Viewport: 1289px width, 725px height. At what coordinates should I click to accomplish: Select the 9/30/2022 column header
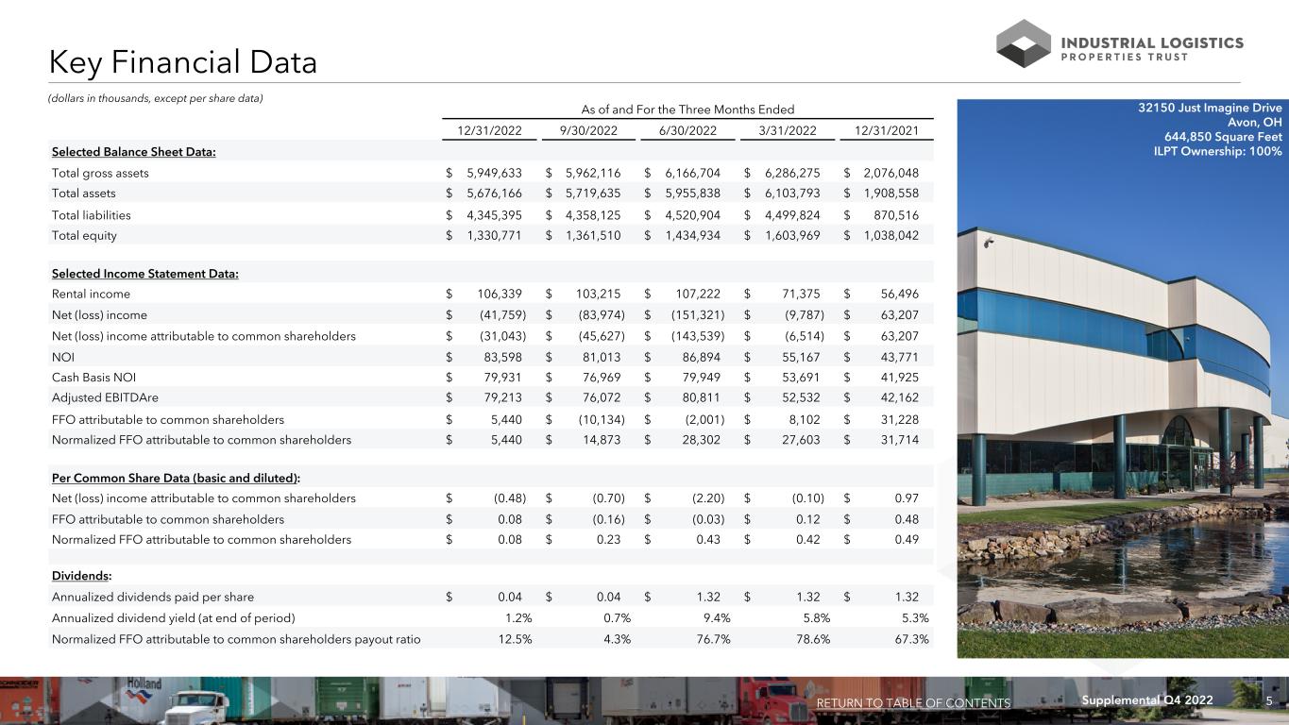587,130
